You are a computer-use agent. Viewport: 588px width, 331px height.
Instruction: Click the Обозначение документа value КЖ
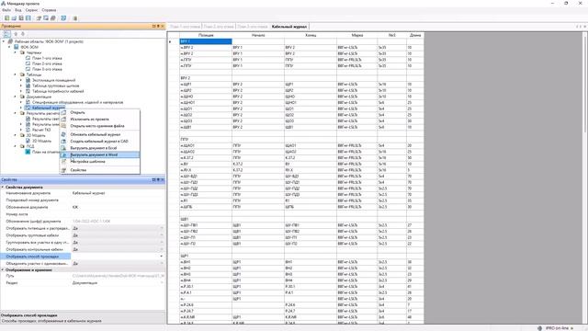[x=118, y=207]
